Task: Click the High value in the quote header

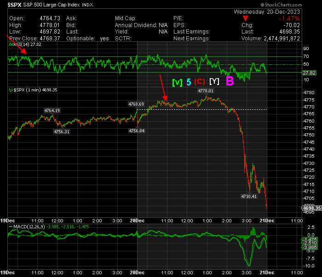Action: point(50,25)
